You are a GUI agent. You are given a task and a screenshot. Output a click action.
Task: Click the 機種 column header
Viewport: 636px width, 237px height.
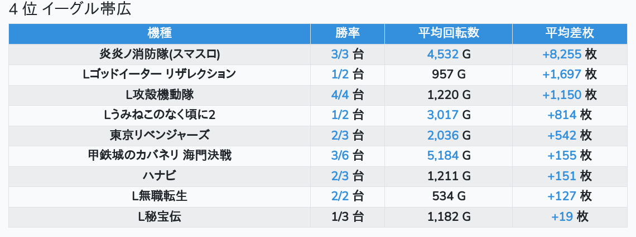(x=160, y=33)
